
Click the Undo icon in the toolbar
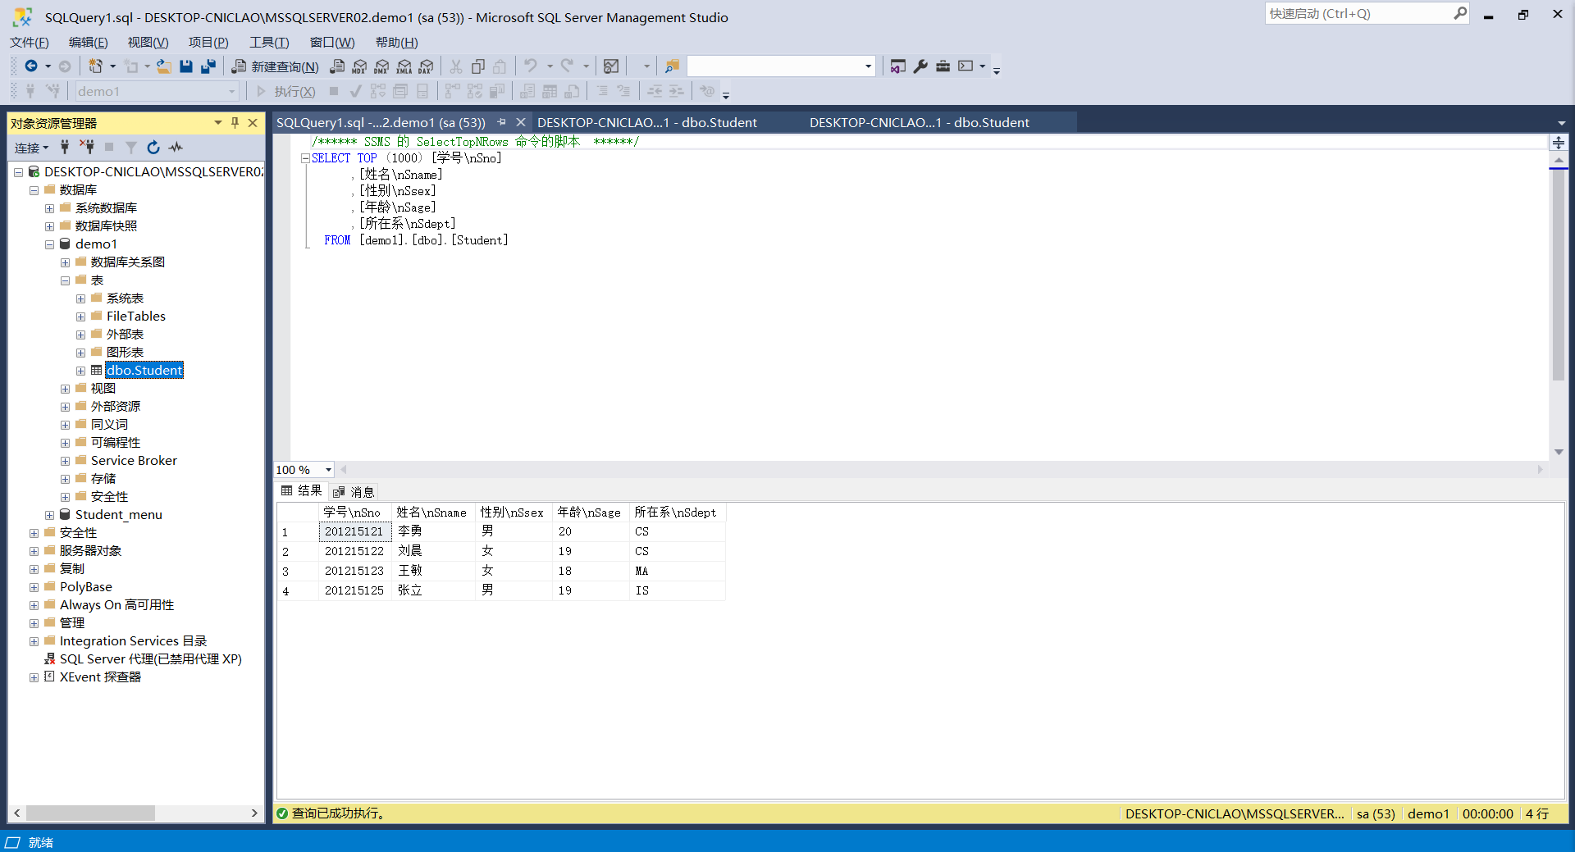tap(532, 66)
